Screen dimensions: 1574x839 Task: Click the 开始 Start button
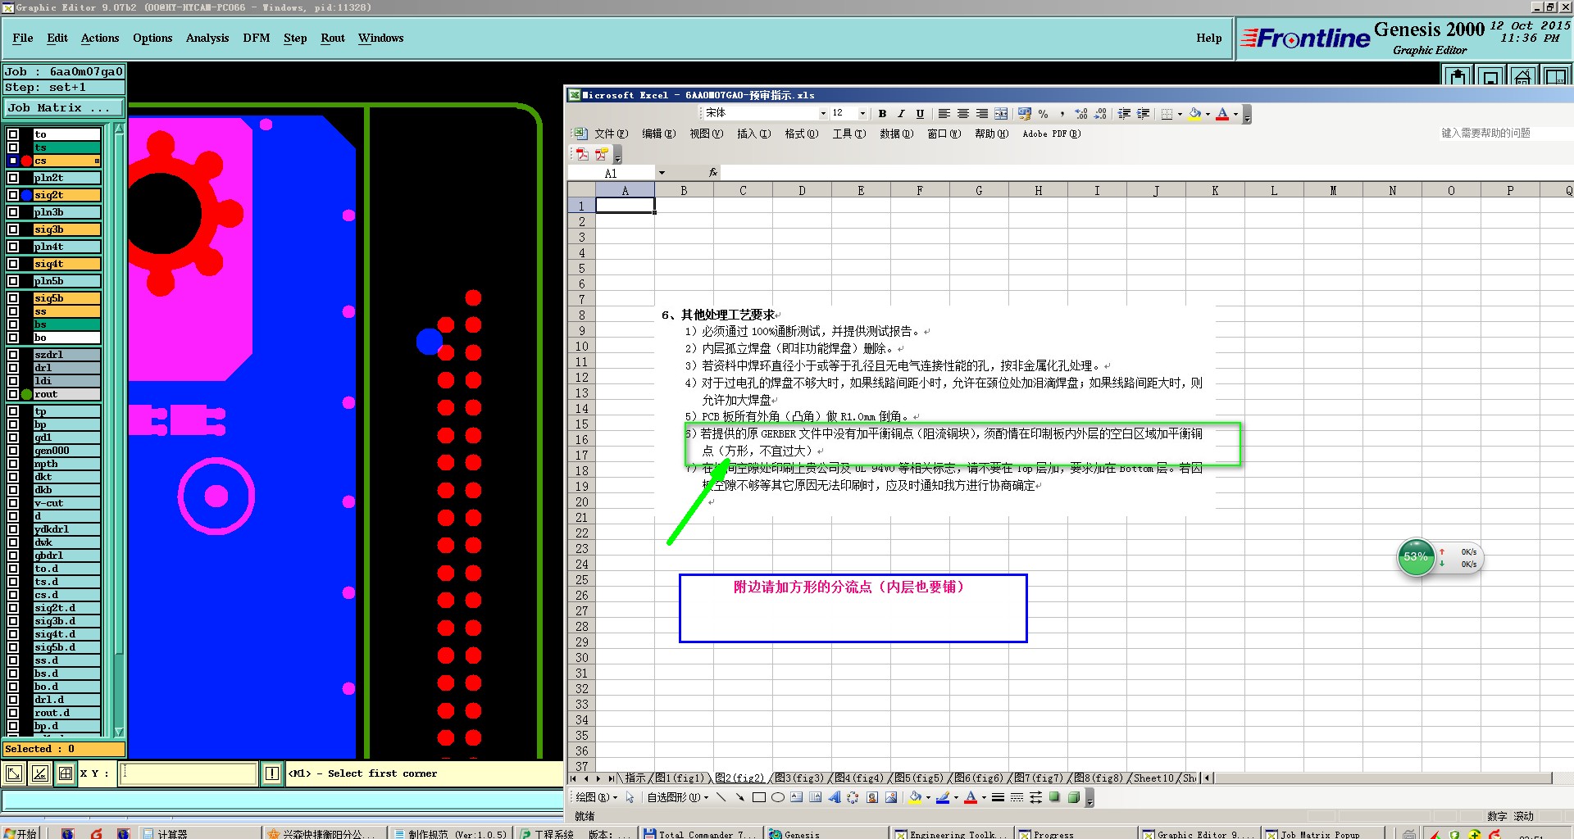click(x=20, y=833)
